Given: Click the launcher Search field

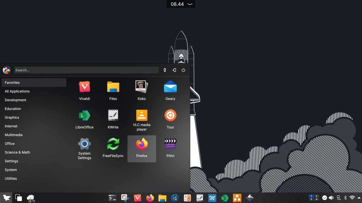Looking at the screenshot, I should tap(86, 70).
